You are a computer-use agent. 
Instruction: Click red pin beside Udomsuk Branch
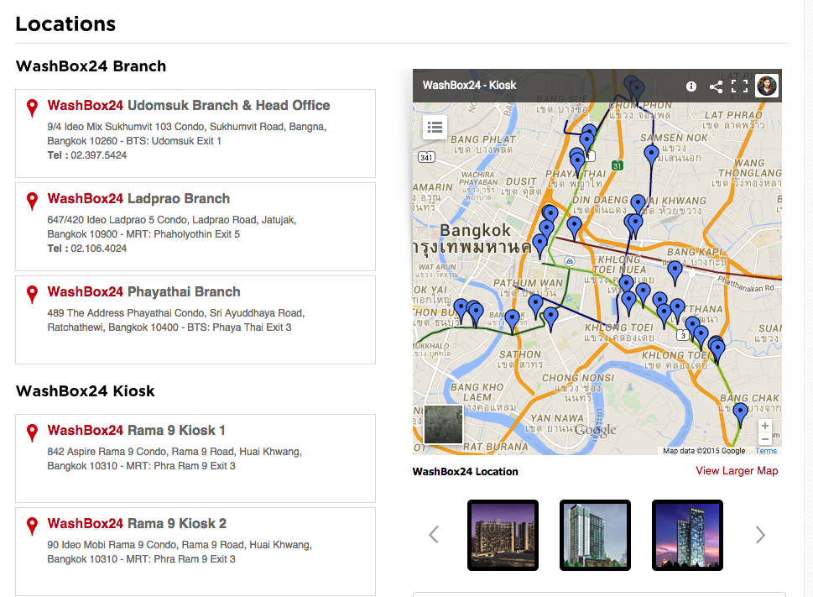(x=33, y=107)
